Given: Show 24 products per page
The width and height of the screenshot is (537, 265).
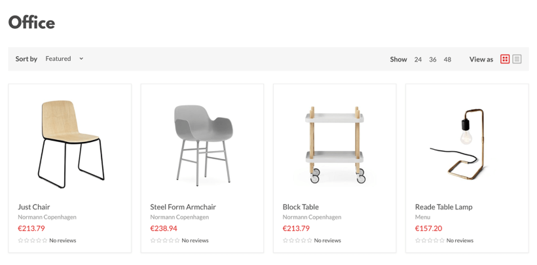Looking at the screenshot, I should point(418,60).
